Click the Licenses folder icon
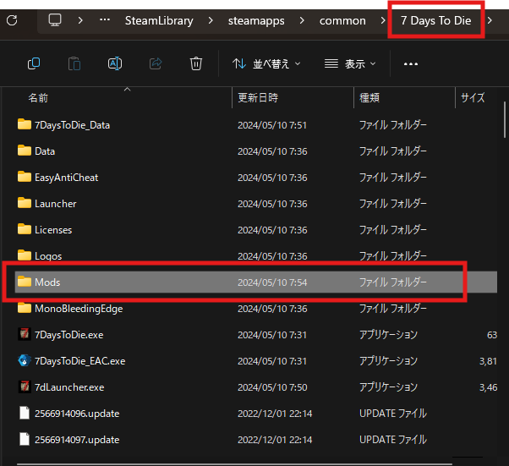Image resolution: width=509 pixels, height=466 pixels. click(x=25, y=229)
